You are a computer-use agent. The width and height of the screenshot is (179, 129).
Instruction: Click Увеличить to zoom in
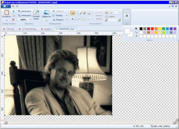pos(24,11)
